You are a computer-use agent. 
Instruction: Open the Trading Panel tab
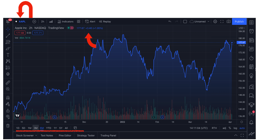coord(108,135)
